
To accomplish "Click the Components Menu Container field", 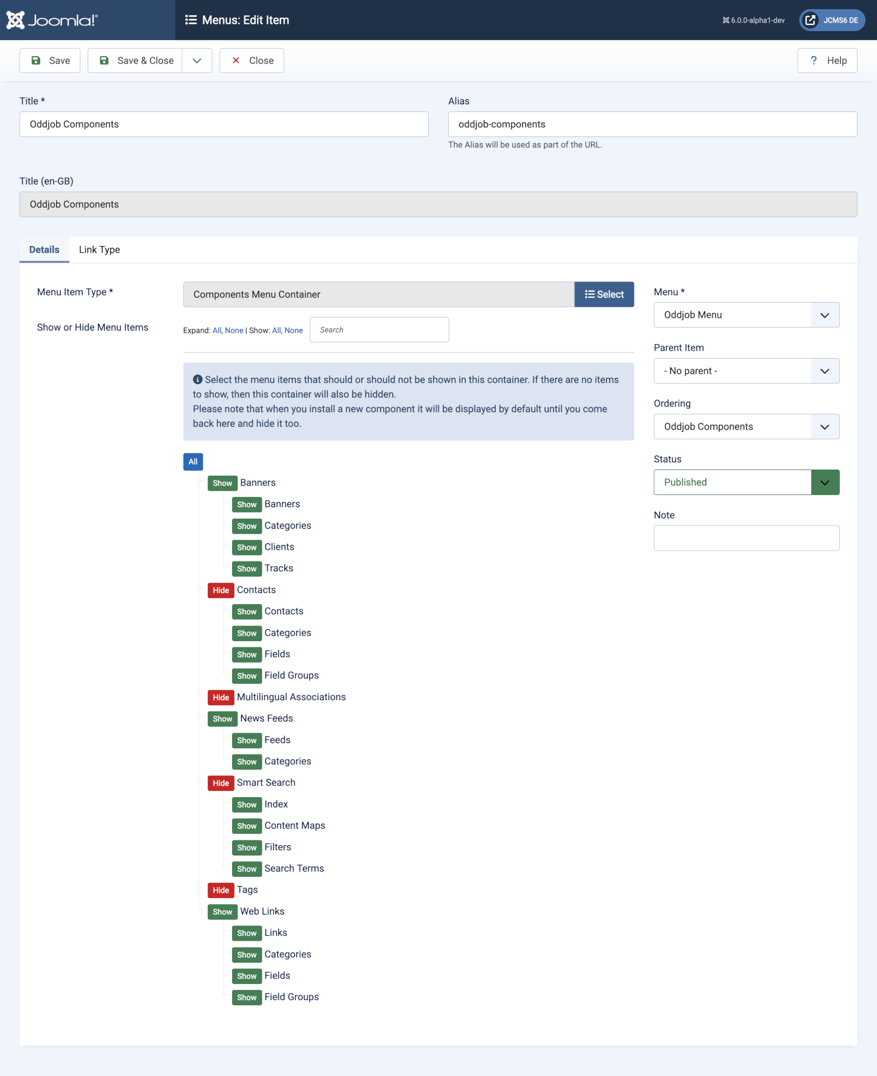I will point(379,294).
